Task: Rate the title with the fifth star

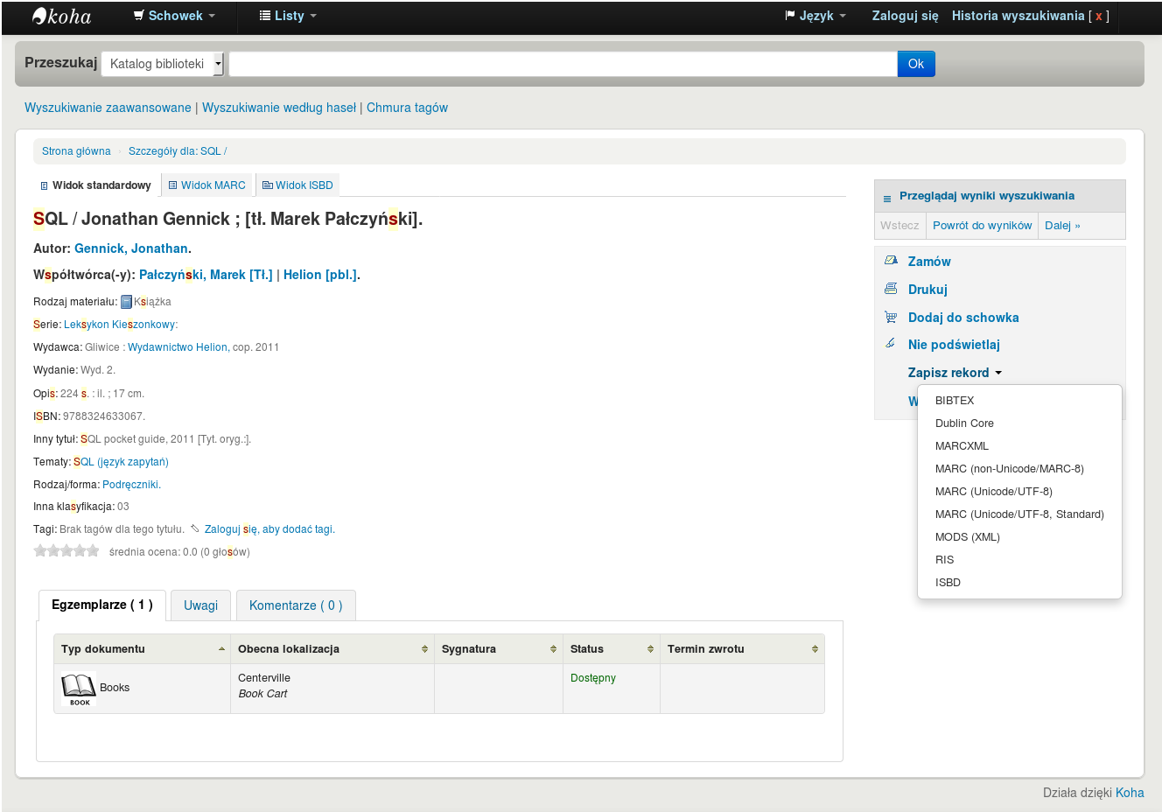Action: coord(94,551)
